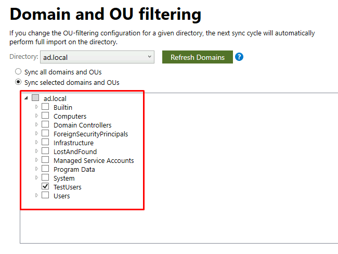Screen dimensions: 338x254
Task: Click the blue help question mark icon
Action: (x=239, y=57)
